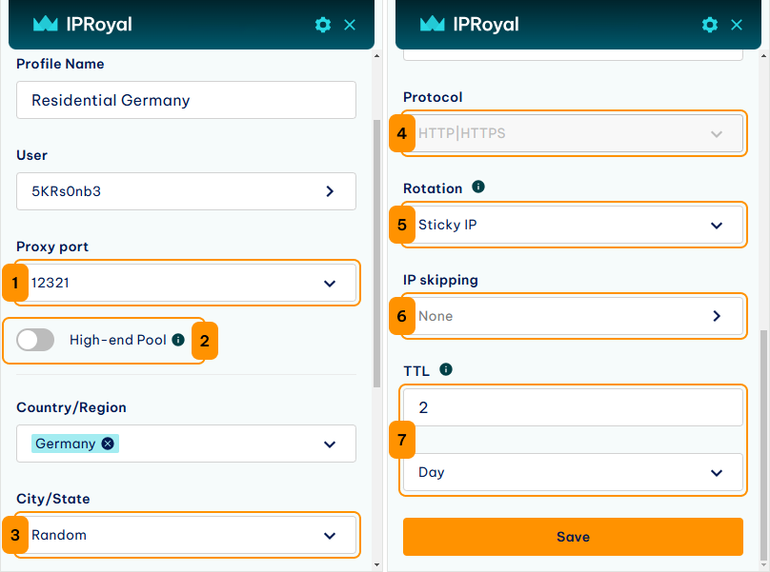
Task: Enable the High-end Pool toggle
Action: (x=35, y=340)
